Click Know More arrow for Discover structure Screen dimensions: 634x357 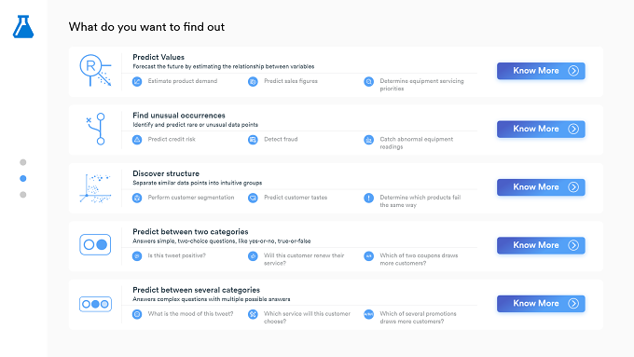pos(573,187)
